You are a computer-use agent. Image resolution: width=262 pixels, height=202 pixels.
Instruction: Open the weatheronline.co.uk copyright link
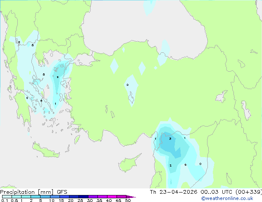227,198
